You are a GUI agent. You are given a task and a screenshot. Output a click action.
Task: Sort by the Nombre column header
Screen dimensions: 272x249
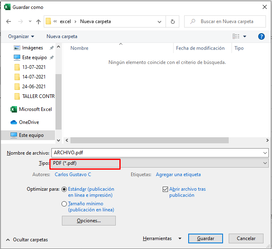[x=79, y=48]
